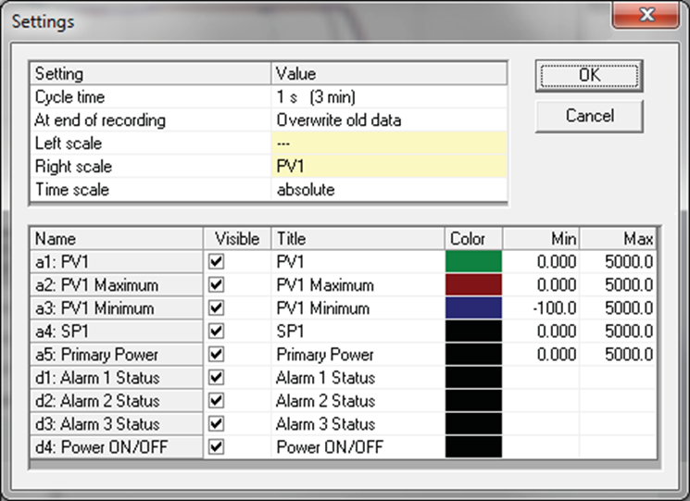The image size is (690, 501).
Task: Edit Min value in the SP1 row
Action: click(541, 332)
